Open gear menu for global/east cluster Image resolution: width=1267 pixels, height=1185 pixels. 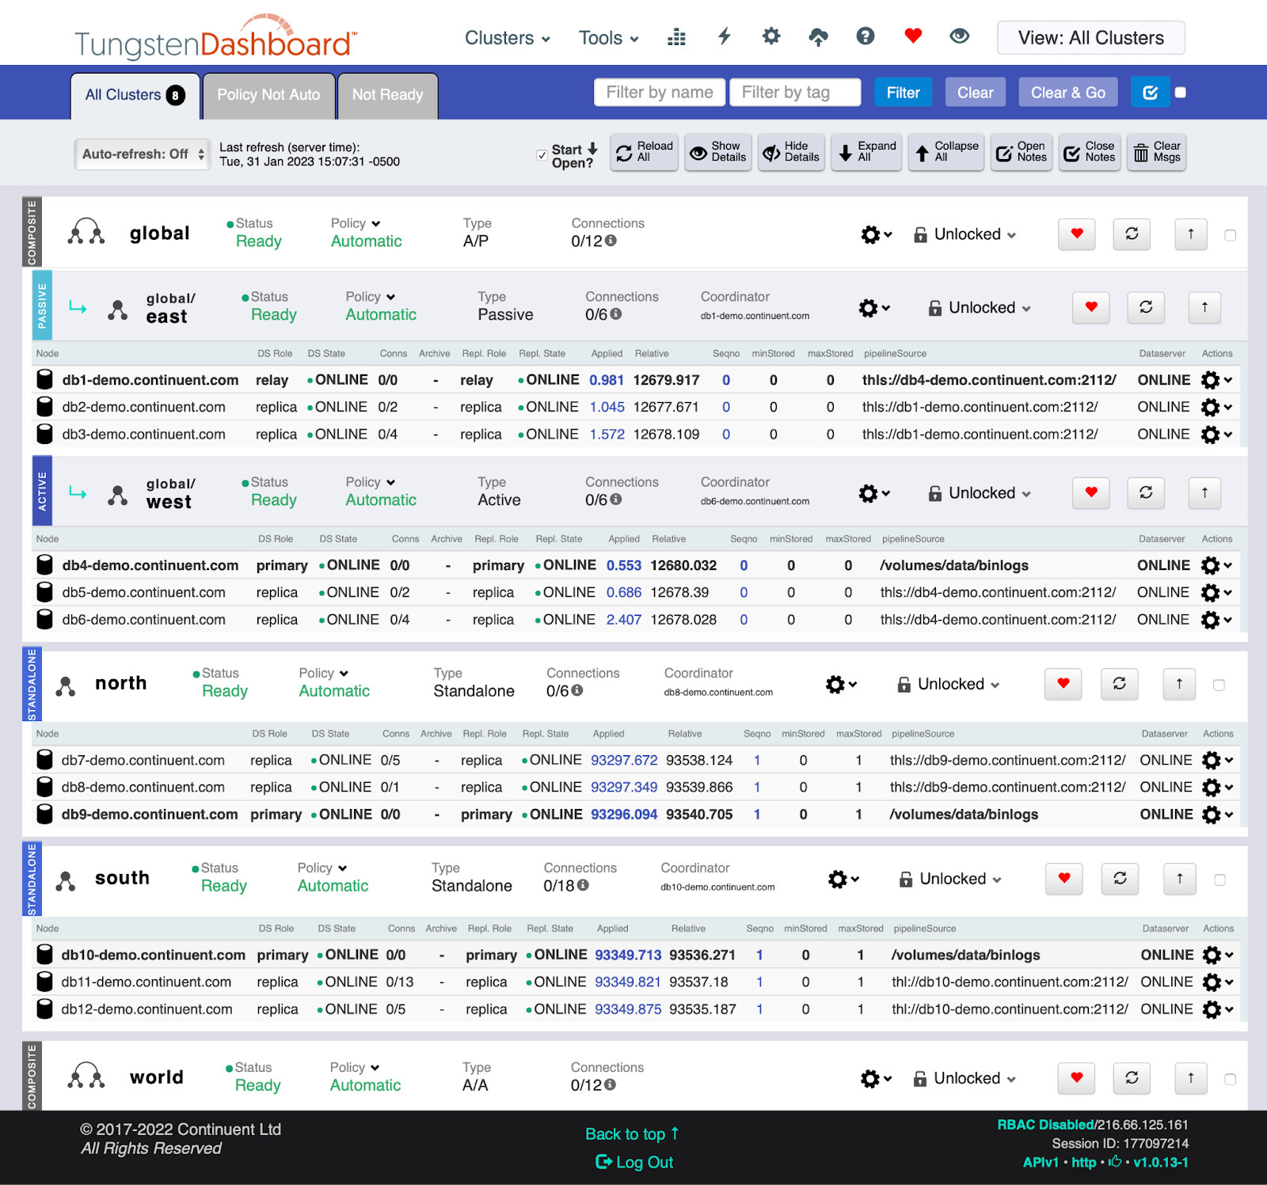874,308
